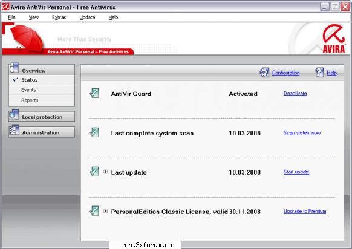This screenshot has height=249, width=352.
Task: Click the Avira title bar app icon
Action: pos(5,7)
